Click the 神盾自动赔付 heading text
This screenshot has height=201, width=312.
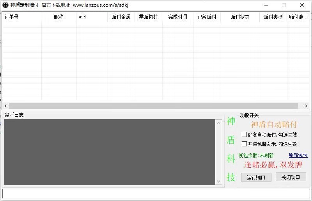274,125
